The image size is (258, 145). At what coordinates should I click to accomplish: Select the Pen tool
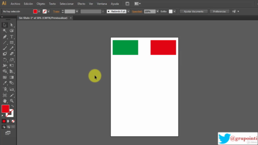(4, 37)
